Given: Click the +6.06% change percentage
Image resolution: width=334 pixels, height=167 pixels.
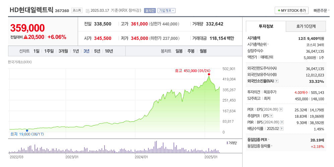Looking at the screenshot, I should tap(57, 37).
